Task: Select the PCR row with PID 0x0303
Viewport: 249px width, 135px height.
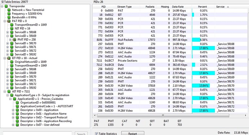Action: pos(170,27)
